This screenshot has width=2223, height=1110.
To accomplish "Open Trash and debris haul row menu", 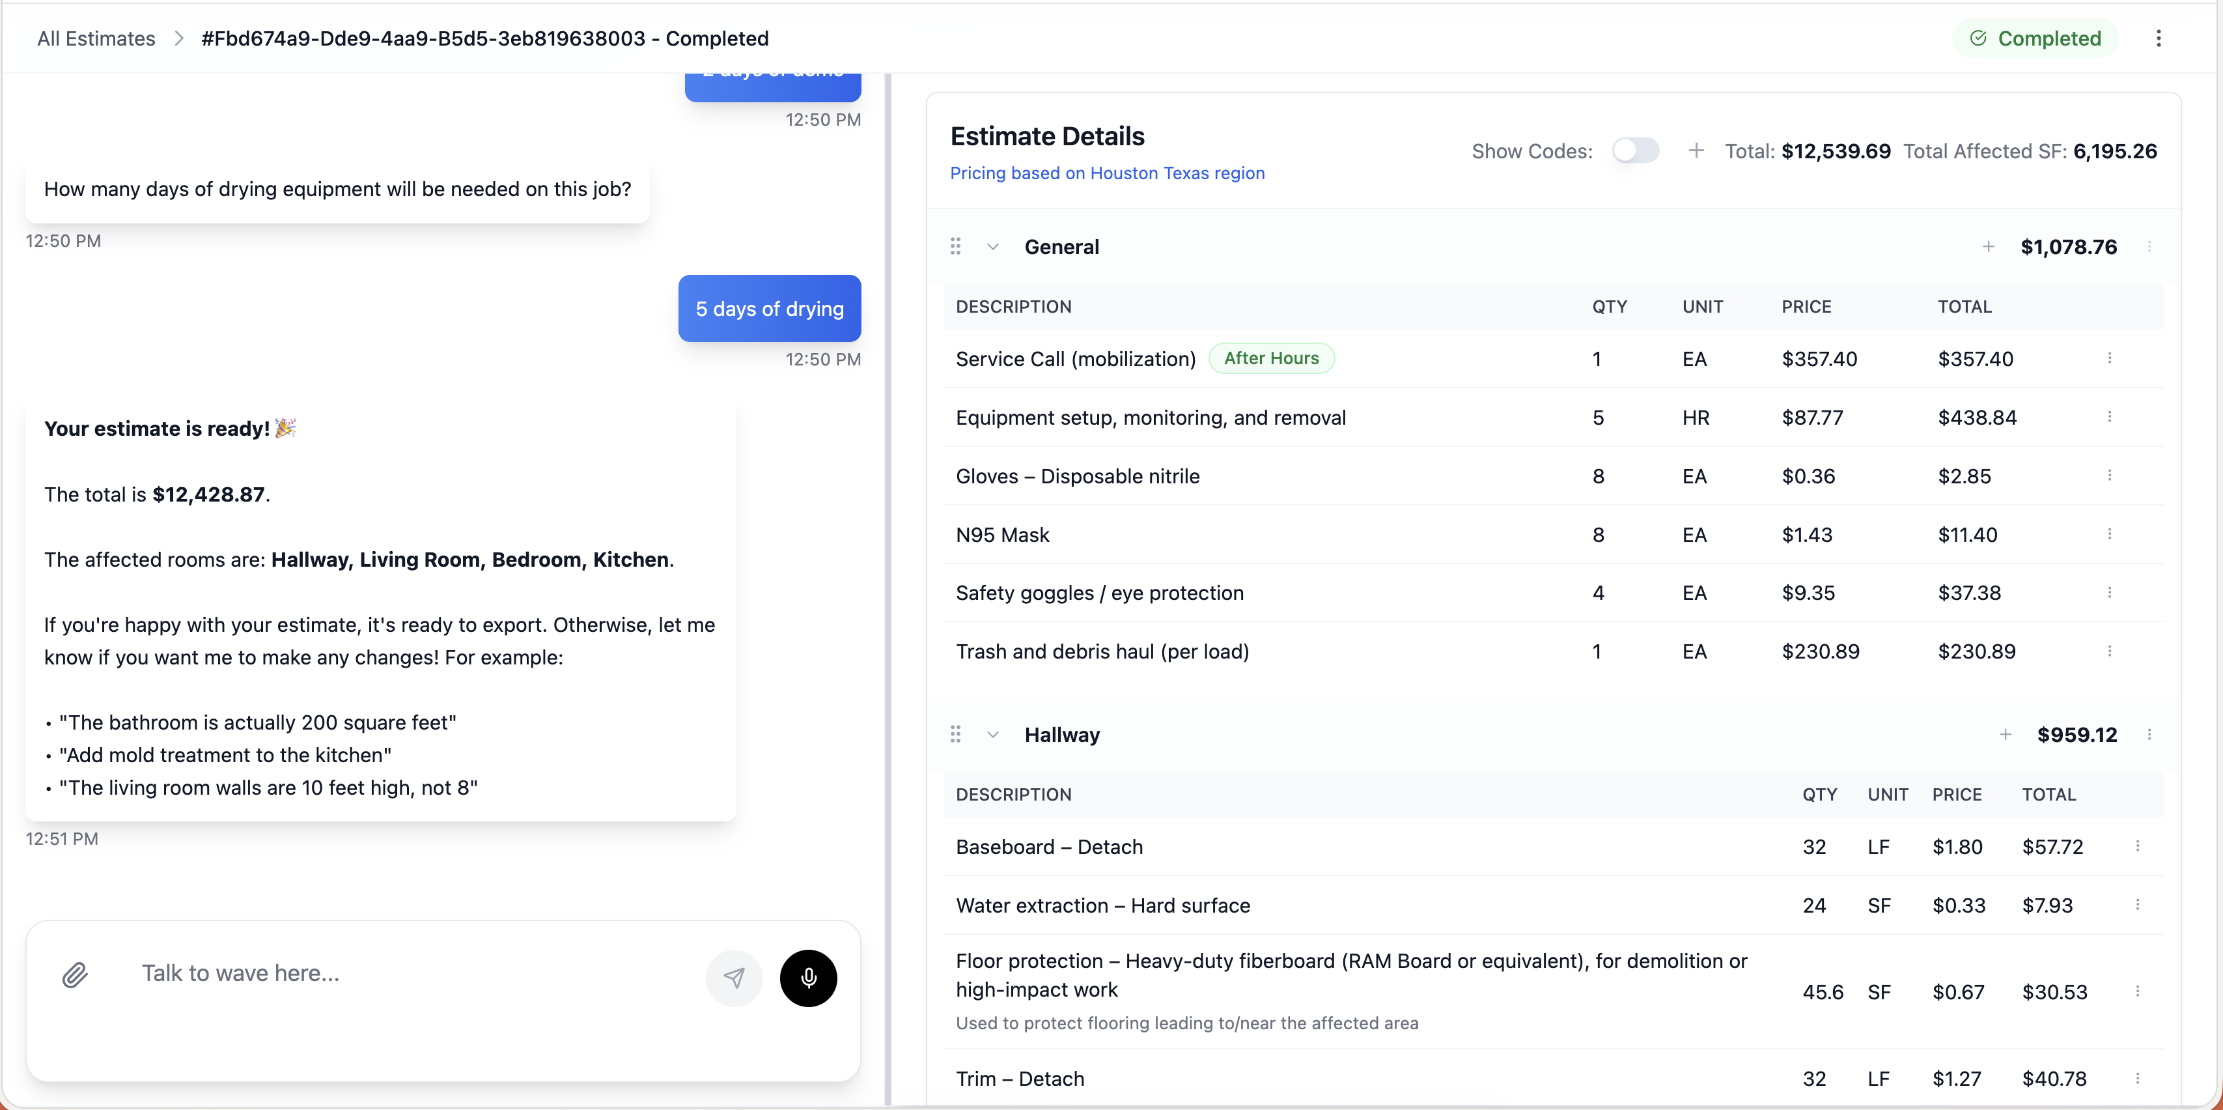I will coord(2109,651).
